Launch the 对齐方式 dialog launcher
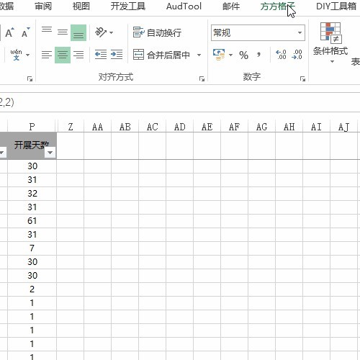The height and width of the screenshot is (360, 360). click(x=202, y=78)
